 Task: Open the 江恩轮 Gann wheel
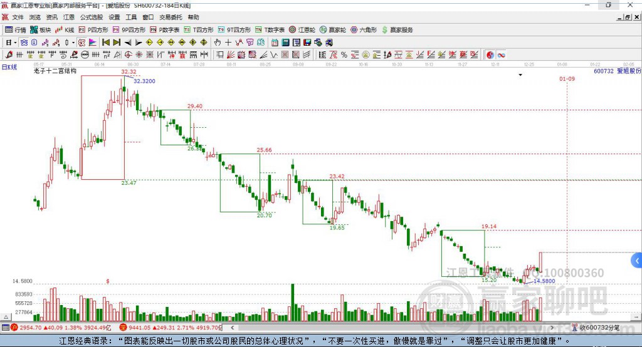click(302, 30)
